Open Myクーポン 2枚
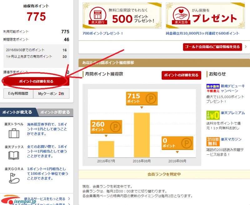 [51, 93]
